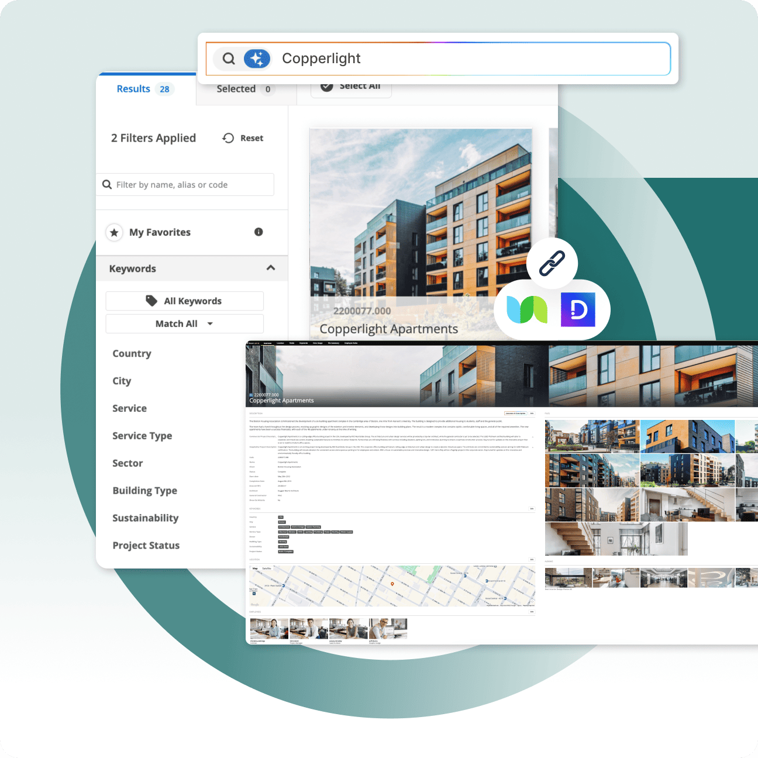Click the Reset filters button

(243, 138)
